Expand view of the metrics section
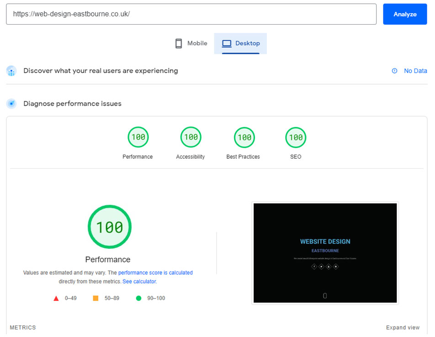The width and height of the screenshot is (435, 337). coord(402,327)
